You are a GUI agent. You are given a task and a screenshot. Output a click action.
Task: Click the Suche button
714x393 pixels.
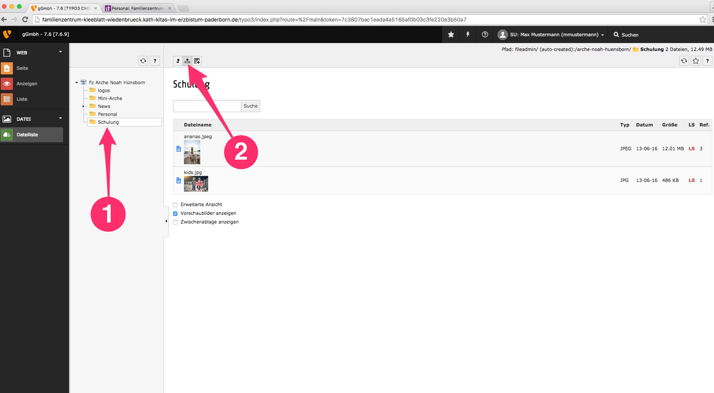point(250,106)
